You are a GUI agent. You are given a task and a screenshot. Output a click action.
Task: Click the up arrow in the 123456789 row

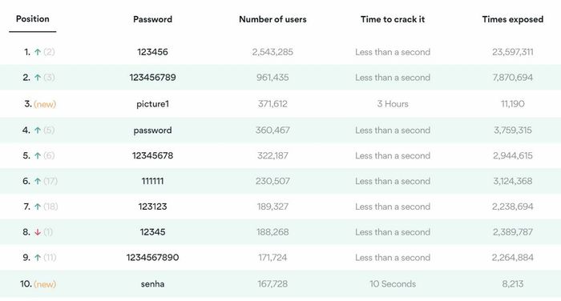click(x=38, y=78)
